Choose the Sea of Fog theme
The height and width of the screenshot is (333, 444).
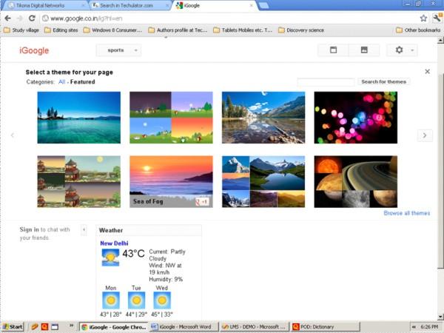click(x=172, y=181)
